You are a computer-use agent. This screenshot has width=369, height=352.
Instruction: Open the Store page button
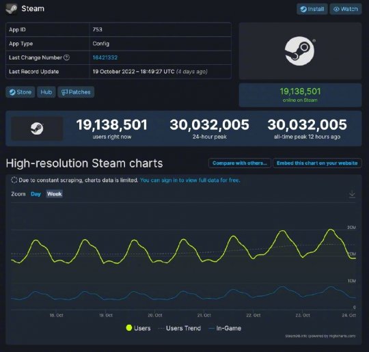pyautogui.click(x=20, y=92)
